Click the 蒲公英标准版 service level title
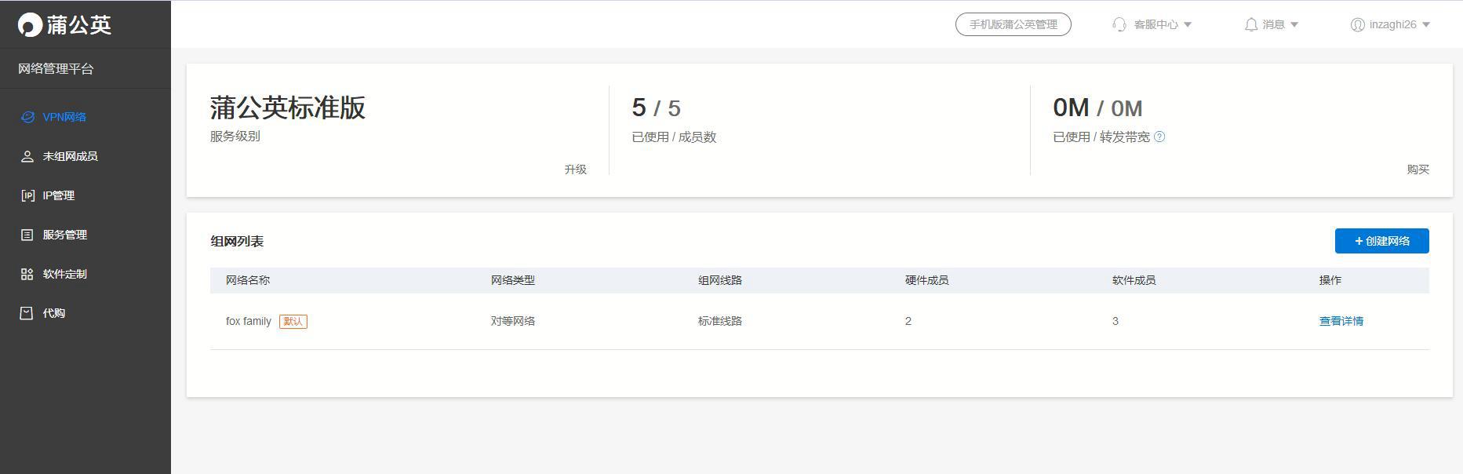The width and height of the screenshot is (1463, 474). point(288,108)
